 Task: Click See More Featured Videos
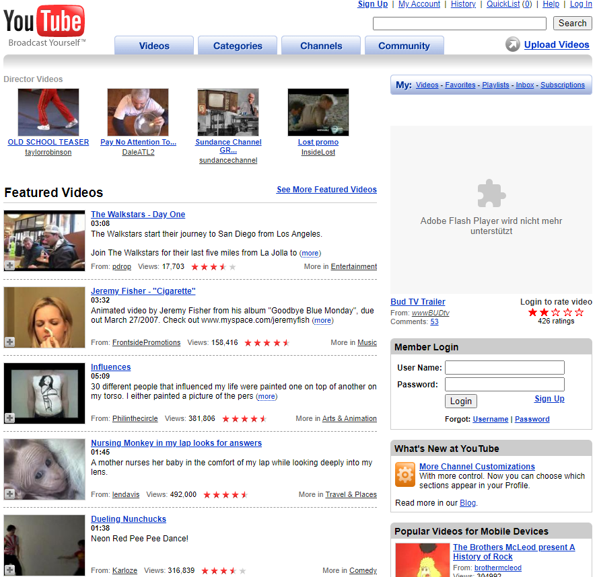(326, 190)
